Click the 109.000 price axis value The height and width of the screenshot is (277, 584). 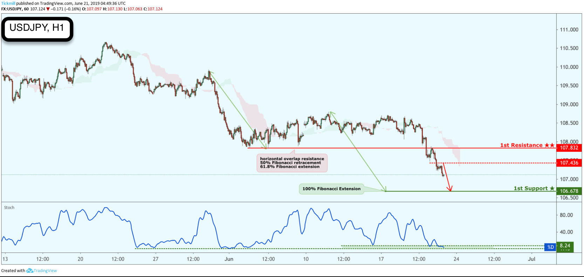click(x=569, y=105)
